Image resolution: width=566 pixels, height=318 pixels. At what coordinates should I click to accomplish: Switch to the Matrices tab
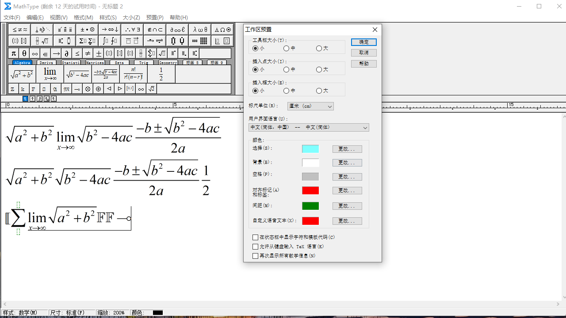coord(95,63)
